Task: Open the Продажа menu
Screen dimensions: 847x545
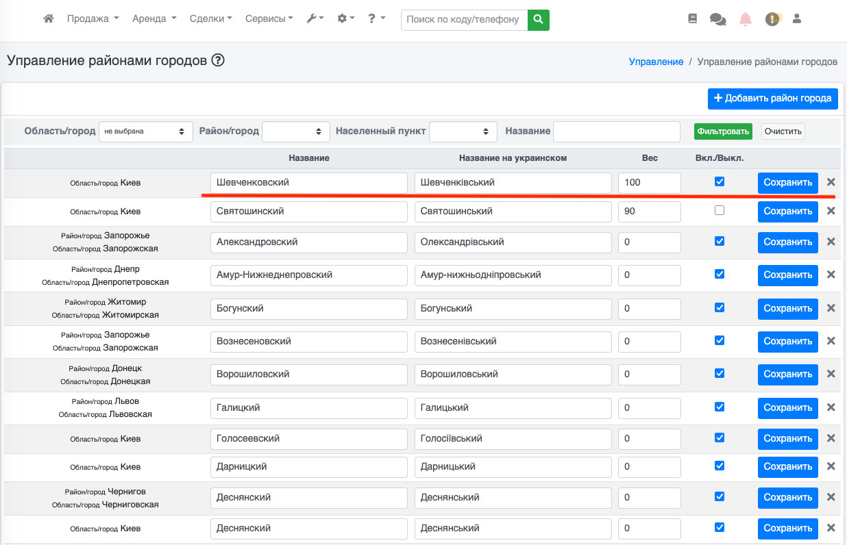Action: point(93,19)
